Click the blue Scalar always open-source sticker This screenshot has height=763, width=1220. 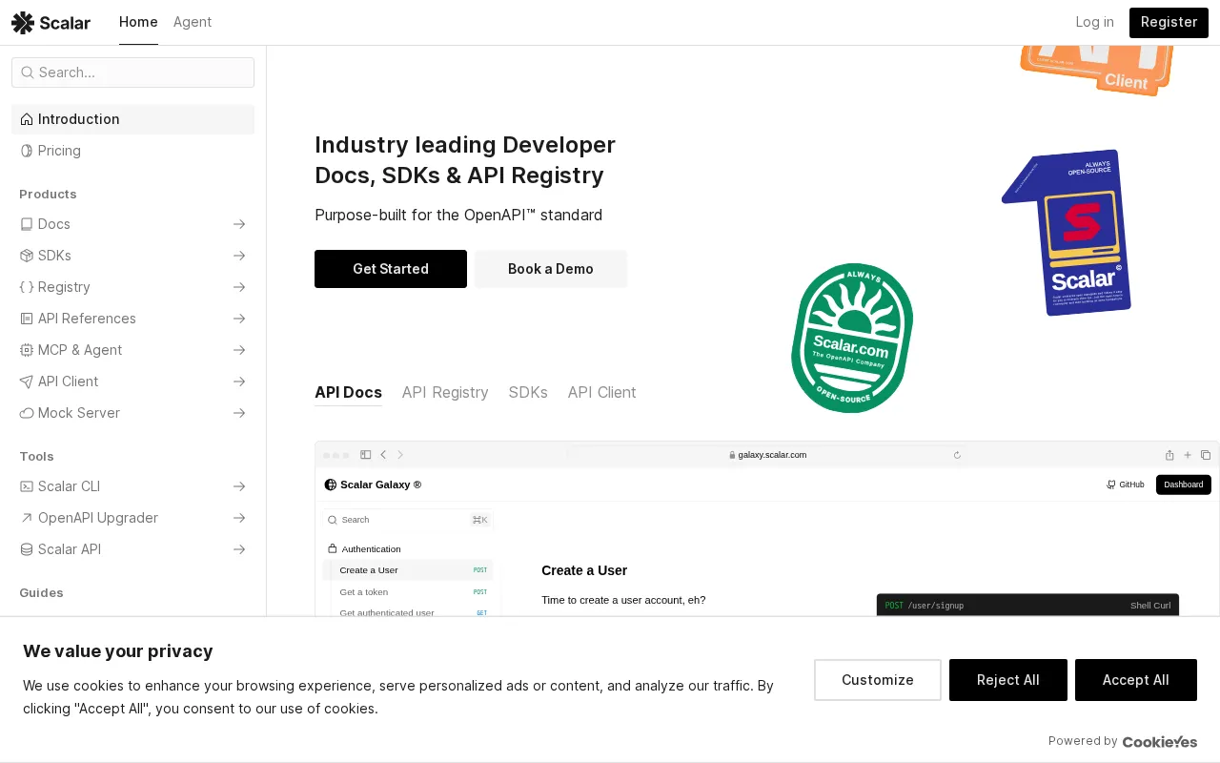click(1067, 232)
